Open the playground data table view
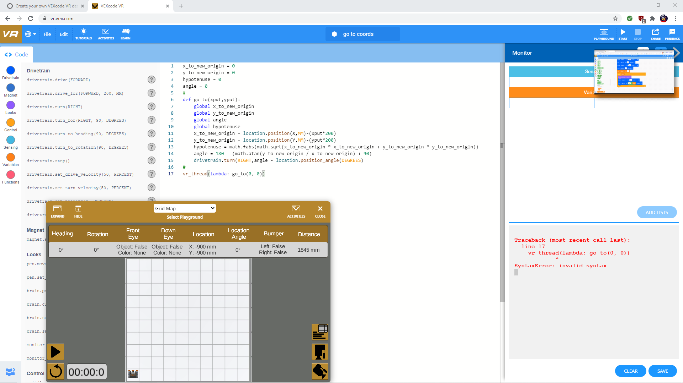 (320, 332)
